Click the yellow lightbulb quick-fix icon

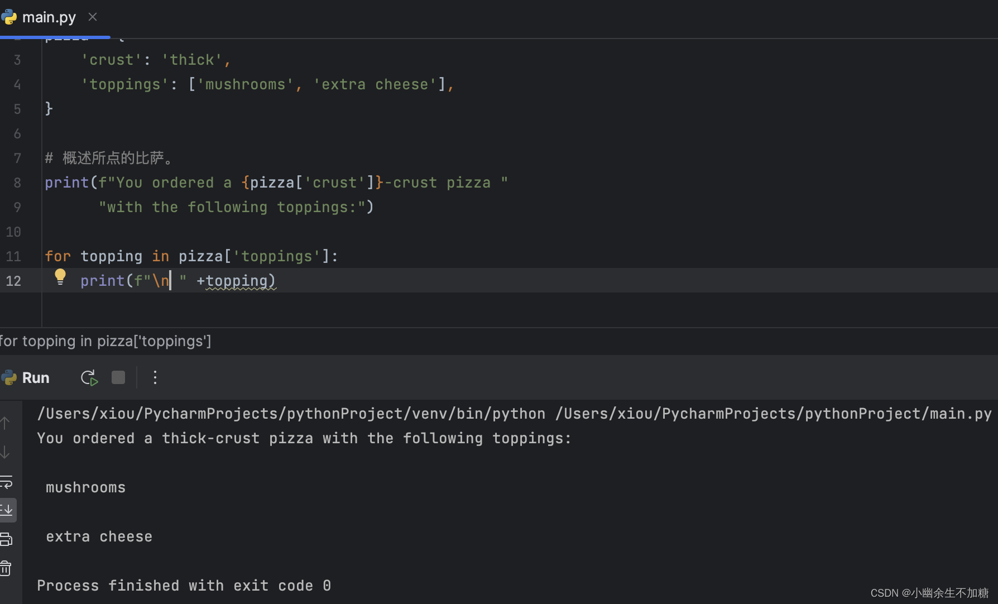point(60,277)
